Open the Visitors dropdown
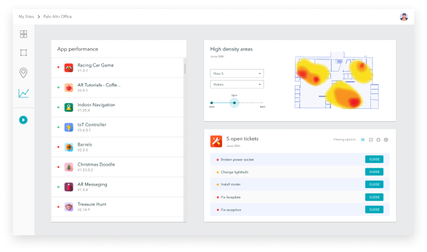This screenshot has height=252, width=427. (x=237, y=84)
